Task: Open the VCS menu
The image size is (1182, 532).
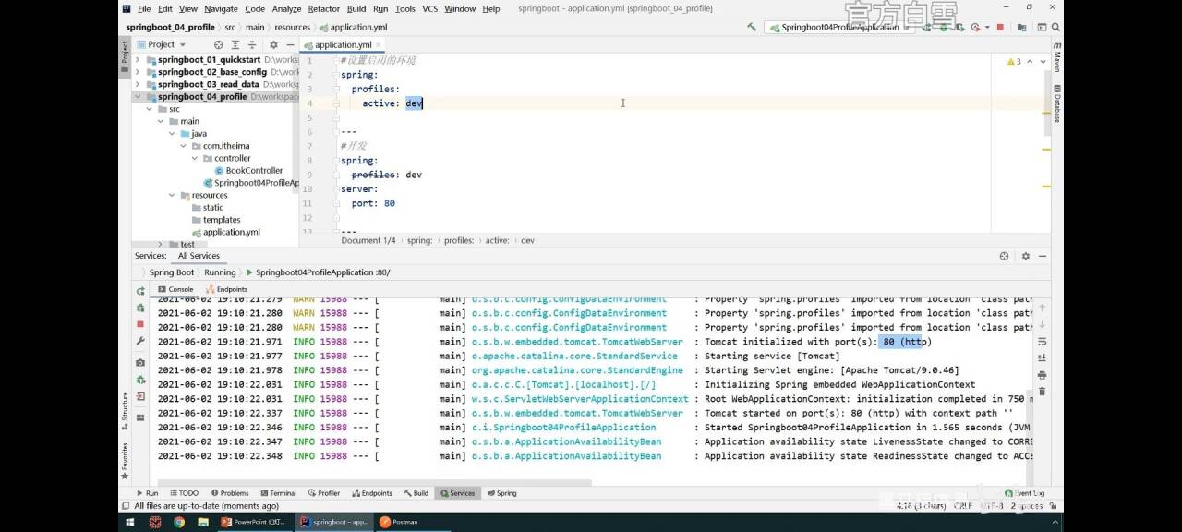Action: (430, 8)
